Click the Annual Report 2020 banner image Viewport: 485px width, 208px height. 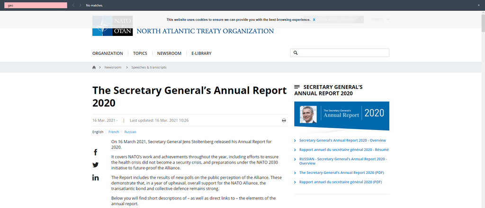pos(341,116)
